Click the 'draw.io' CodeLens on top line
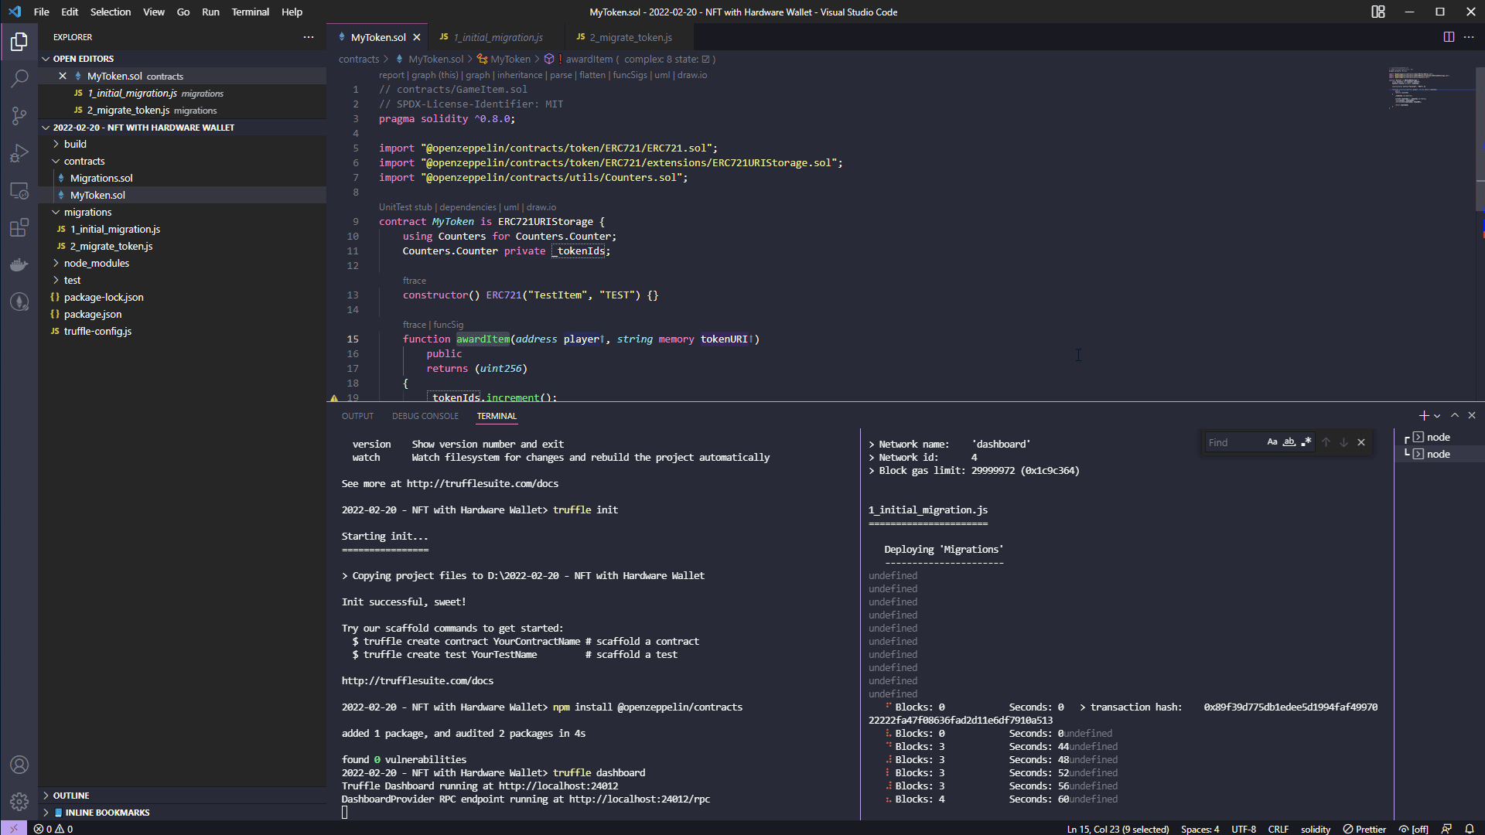 pos(692,75)
